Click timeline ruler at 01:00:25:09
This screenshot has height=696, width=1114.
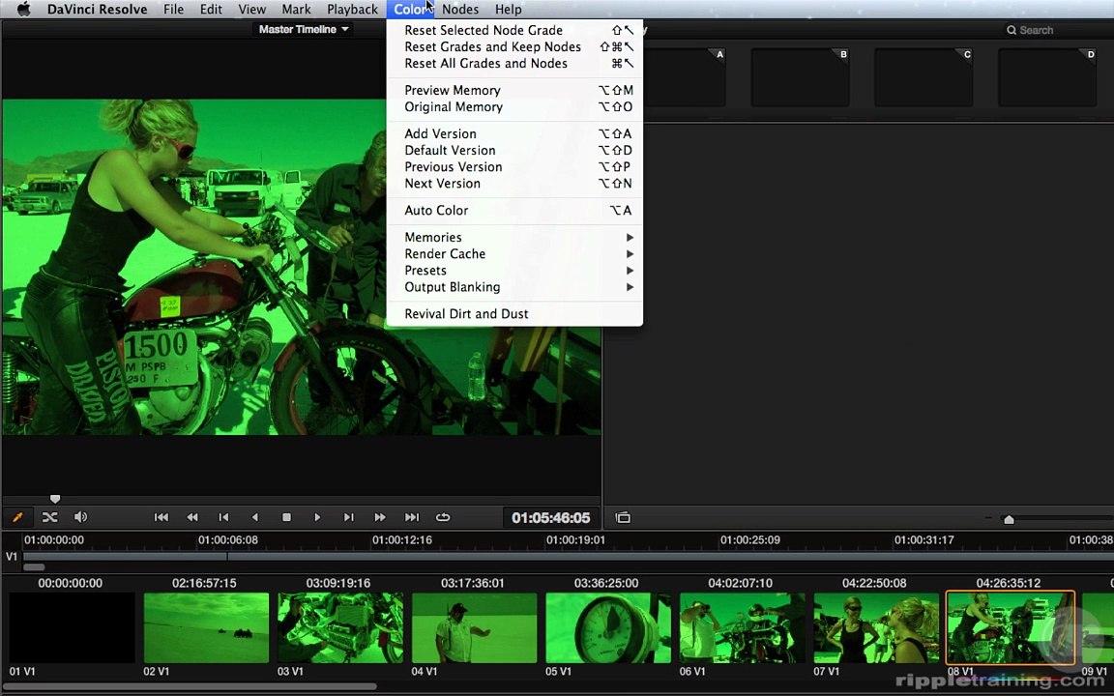tap(750, 539)
